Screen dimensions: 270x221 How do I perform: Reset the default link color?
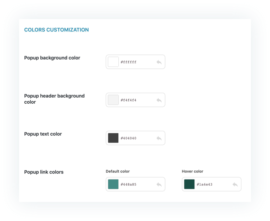pos(159,185)
